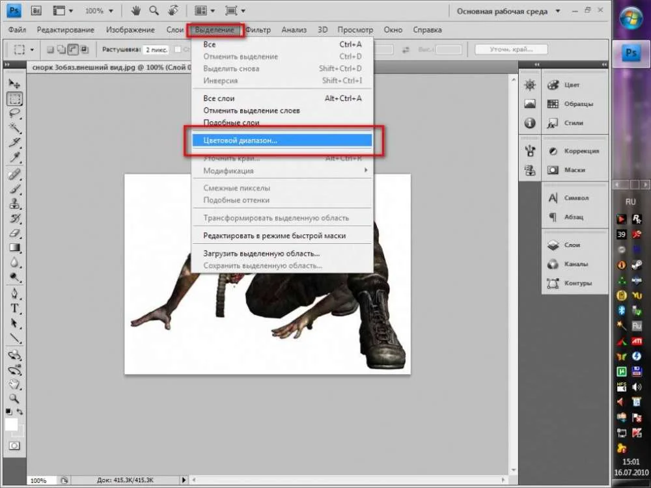Activate the Zoom tool in the toolbox
Screen dimensions: 651x488
(14, 398)
